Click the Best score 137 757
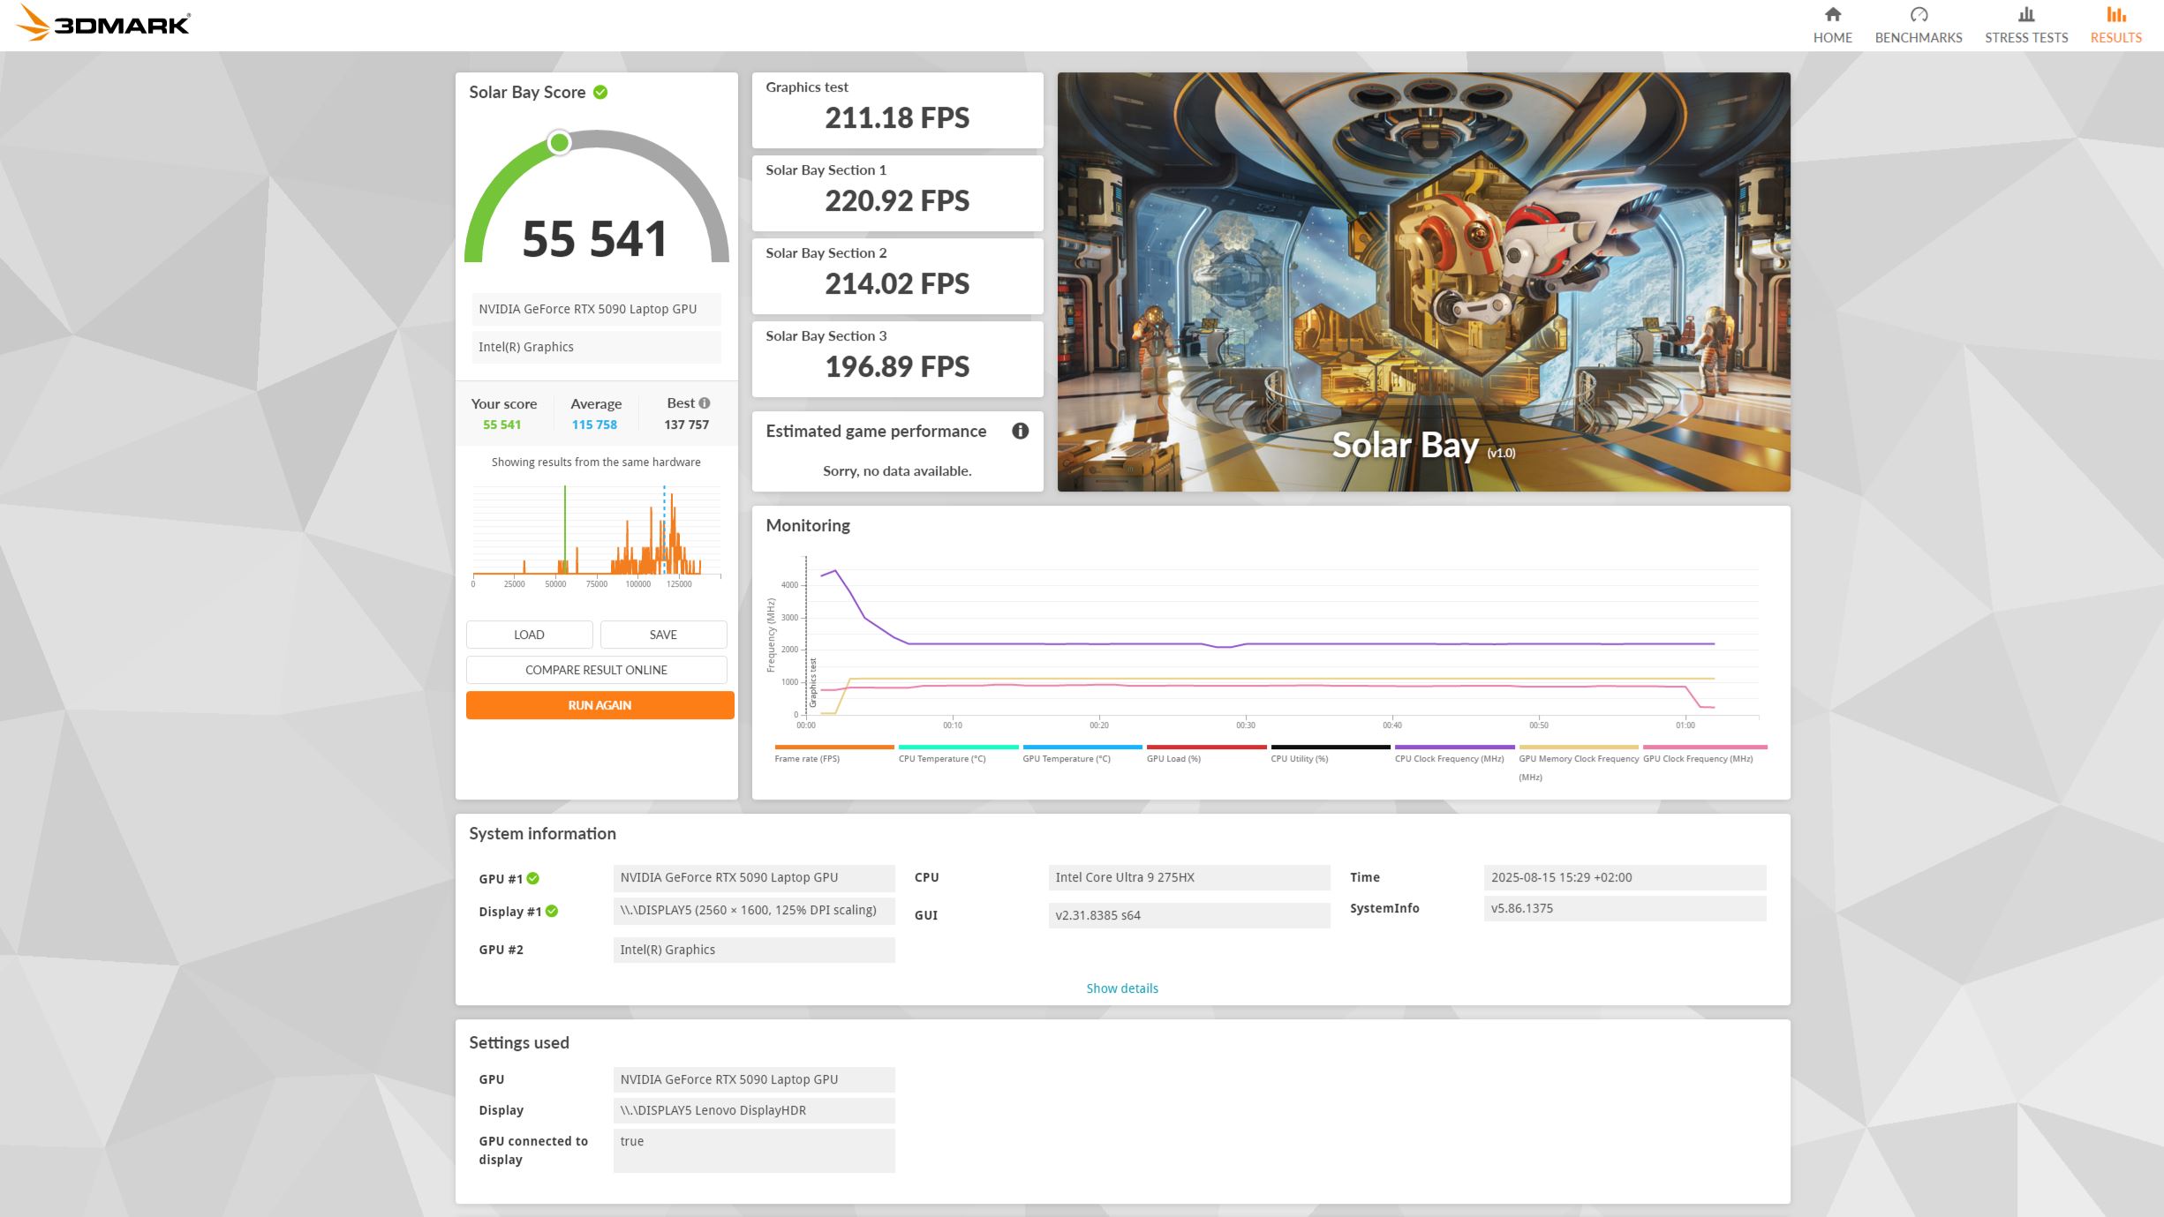The height and width of the screenshot is (1217, 2164). coord(687,424)
